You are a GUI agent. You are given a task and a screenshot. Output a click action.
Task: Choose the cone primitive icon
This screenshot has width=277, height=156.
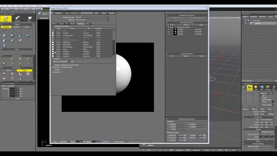tap(20, 36)
